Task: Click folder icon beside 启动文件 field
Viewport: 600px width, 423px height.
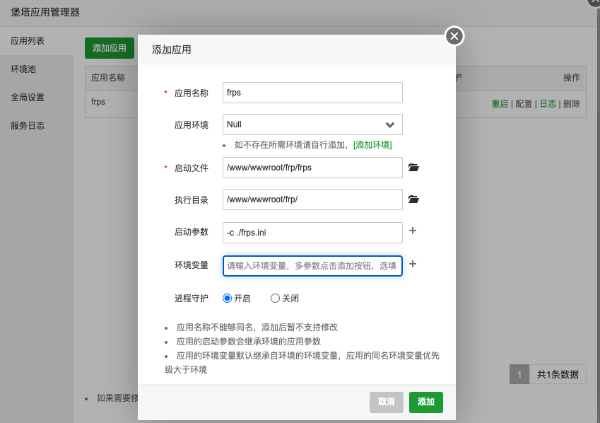Action: pos(413,168)
